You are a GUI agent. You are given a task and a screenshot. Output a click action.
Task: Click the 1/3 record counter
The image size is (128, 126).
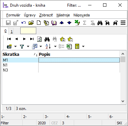pos(9,109)
